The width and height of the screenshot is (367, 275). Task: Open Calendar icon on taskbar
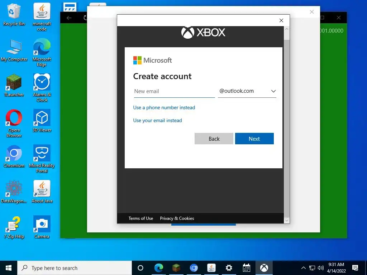coord(246,268)
